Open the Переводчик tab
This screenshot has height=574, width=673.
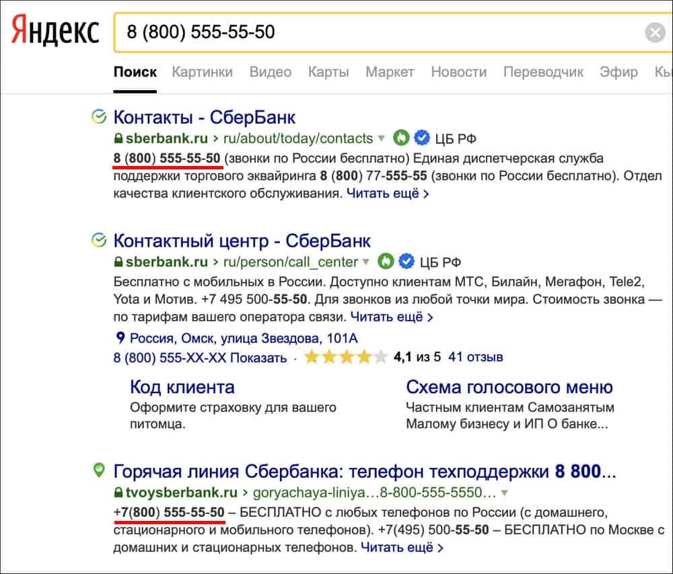coord(543,72)
